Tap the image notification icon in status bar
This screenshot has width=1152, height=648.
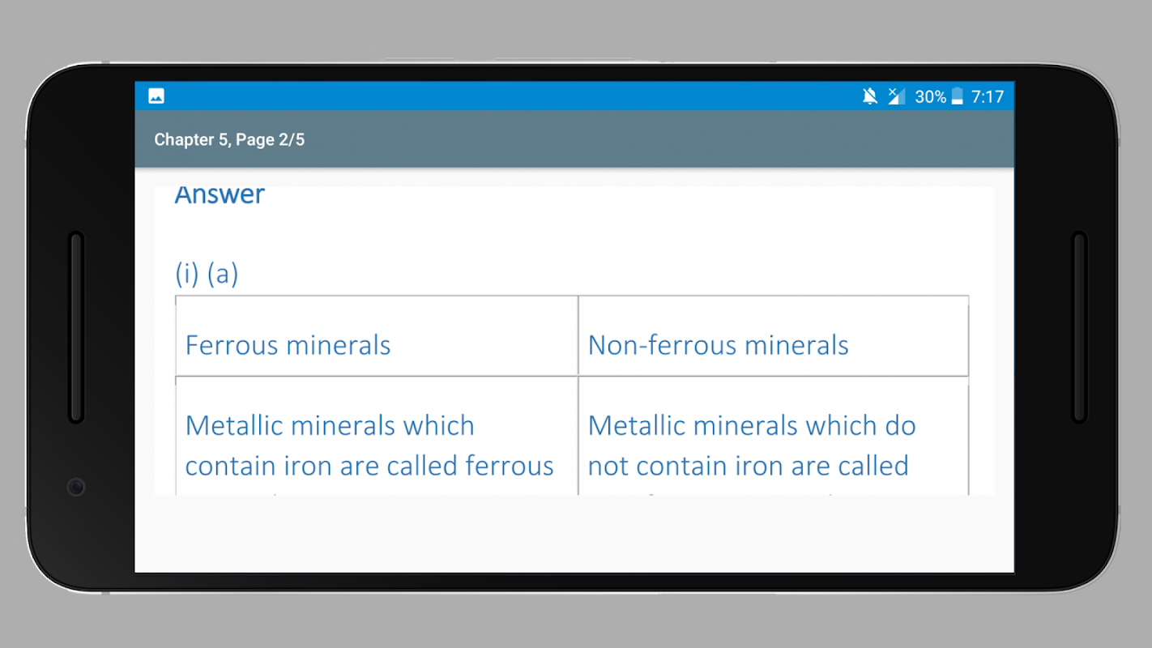(156, 96)
